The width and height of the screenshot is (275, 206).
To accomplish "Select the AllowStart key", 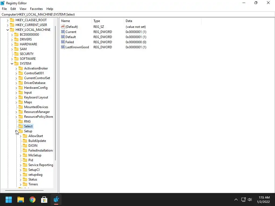I will (x=36, y=136).
